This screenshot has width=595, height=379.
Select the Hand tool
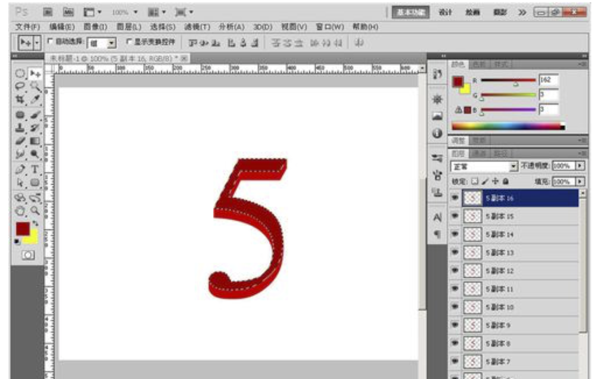(x=20, y=211)
